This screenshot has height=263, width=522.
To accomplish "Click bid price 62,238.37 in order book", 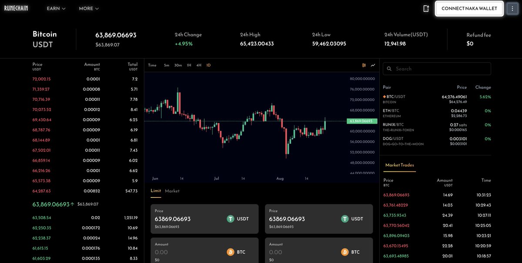I will pos(42,238).
